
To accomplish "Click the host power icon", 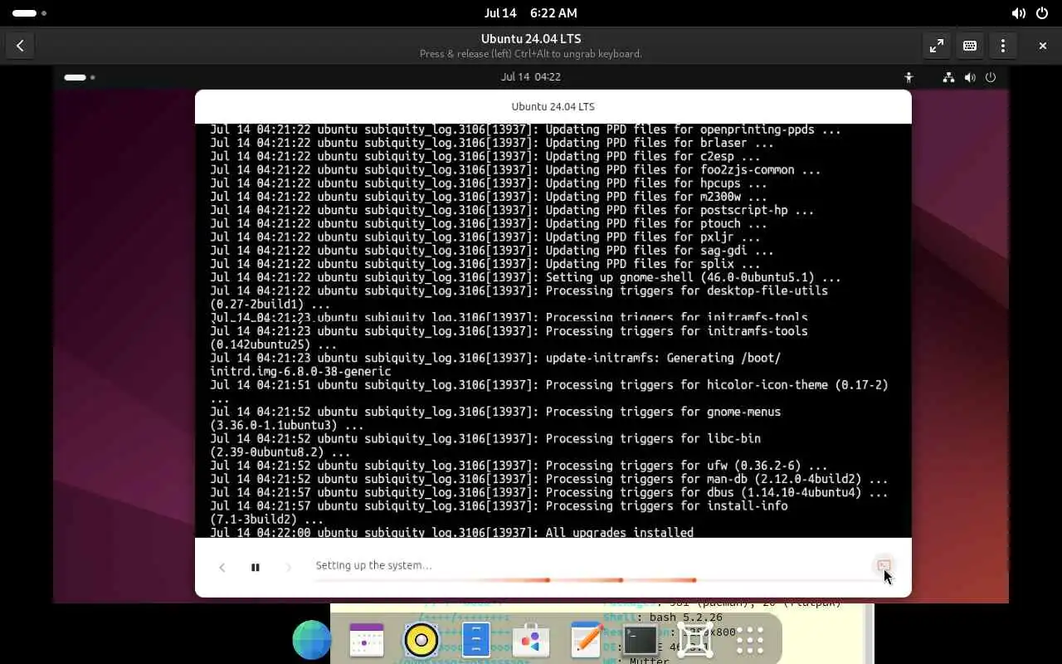I will click(x=1042, y=13).
